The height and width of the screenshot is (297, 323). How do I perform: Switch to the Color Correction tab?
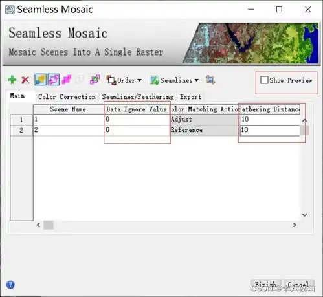pyautogui.click(x=67, y=97)
